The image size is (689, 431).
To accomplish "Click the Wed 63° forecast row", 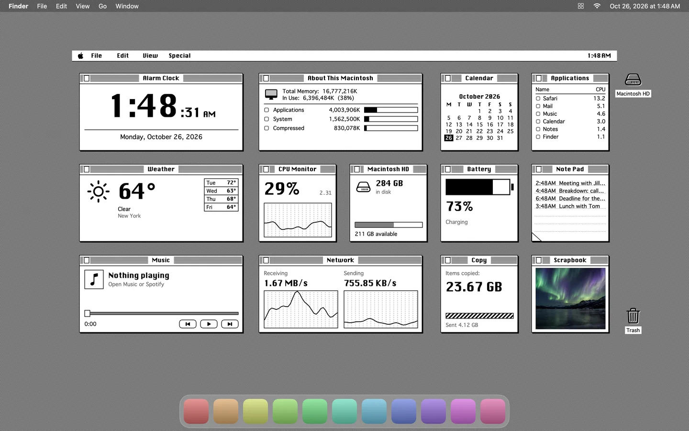I will 221,191.
